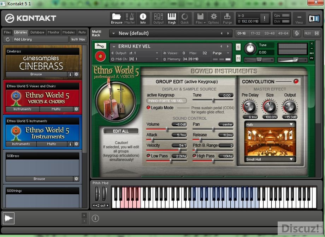The image size is (325, 237).
Task: Open Ethno World 5 Instruments gear icon
Action: pyautogui.click(x=76, y=144)
